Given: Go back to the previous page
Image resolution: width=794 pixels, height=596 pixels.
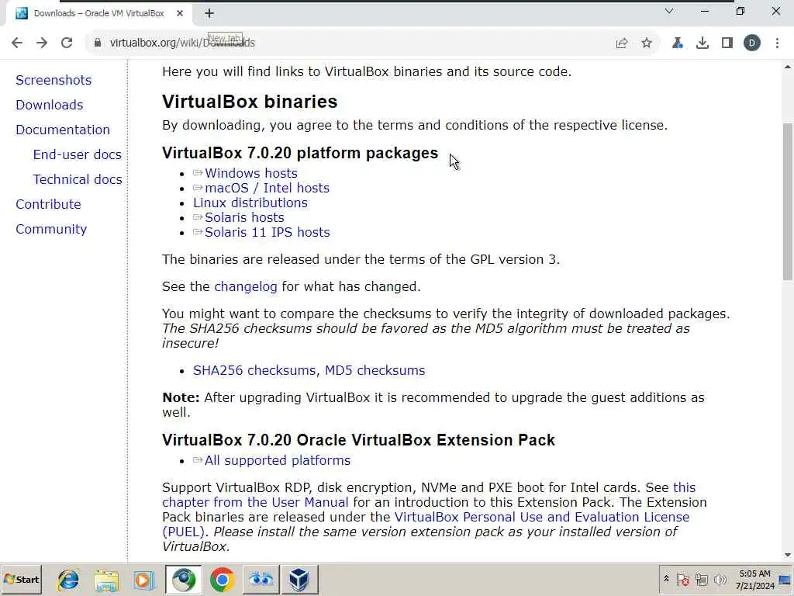Looking at the screenshot, I should pos(17,43).
